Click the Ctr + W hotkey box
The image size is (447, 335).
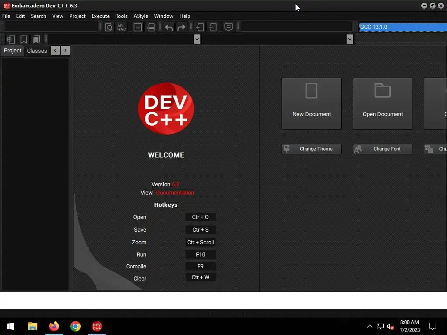[x=200, y=277]
